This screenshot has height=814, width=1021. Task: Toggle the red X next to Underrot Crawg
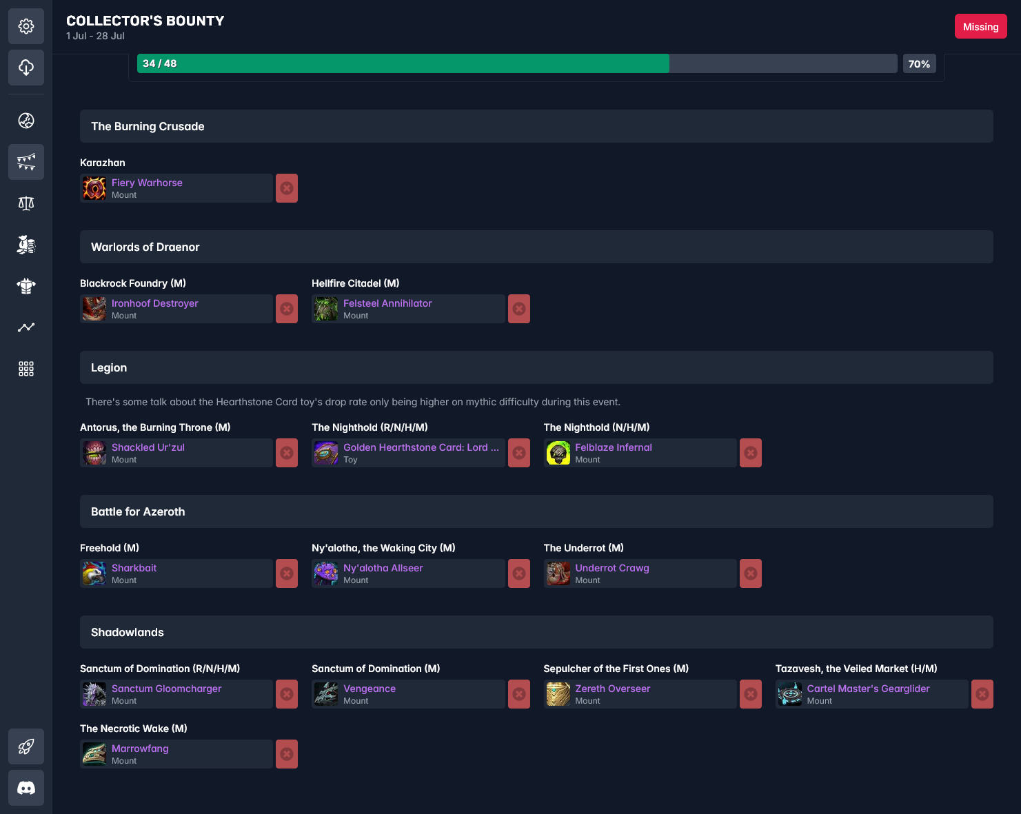751,573
